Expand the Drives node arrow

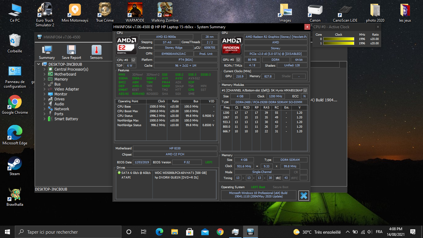[x=44, y=99]
